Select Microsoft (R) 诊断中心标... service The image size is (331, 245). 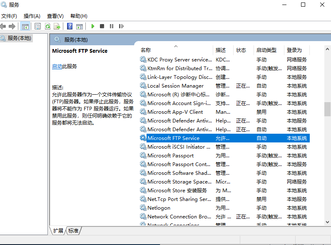(178, 95)
